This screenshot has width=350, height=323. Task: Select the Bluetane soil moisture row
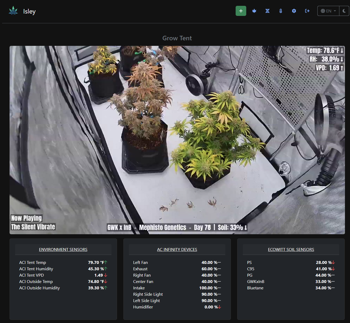291,288
